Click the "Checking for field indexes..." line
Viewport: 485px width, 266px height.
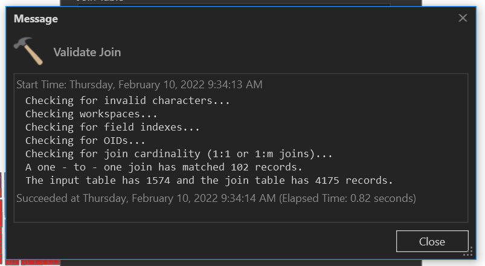pyautogui.click(x=112, y=127)
